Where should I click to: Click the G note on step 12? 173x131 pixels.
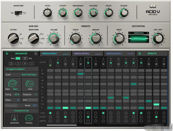pyautogui.click(x=133, y=84)
